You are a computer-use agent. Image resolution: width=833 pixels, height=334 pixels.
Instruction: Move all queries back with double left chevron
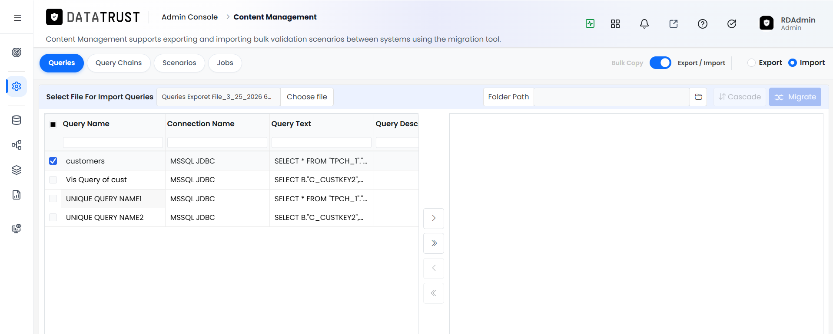click(x=434, y=293)
